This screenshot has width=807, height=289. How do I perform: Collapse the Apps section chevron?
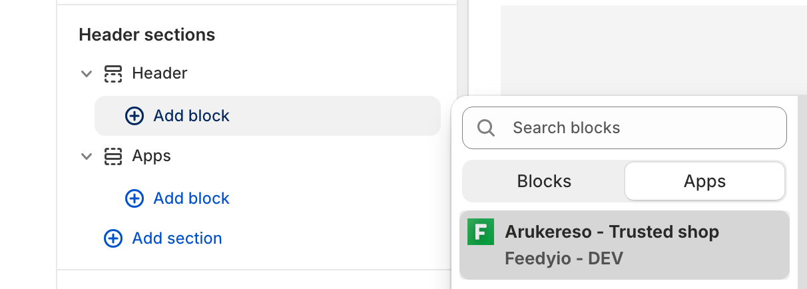86,156
